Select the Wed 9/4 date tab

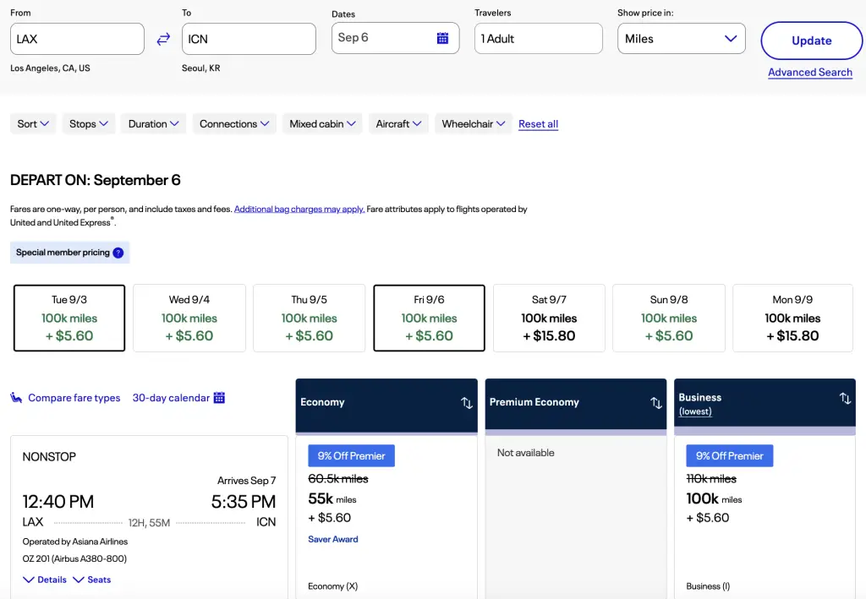pyautogui.click(x=189, y=318)
